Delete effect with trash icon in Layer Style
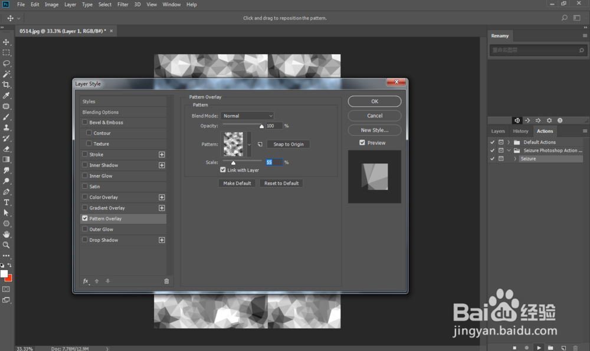This screenshot has height=351, width=590. [x=167, y=281]
